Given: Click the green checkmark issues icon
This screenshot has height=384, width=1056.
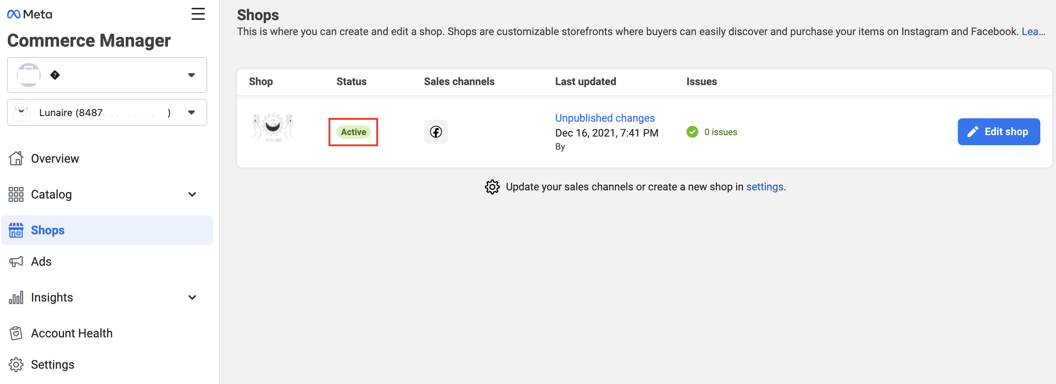Looking at the screenshot, I should pos(692,132).
